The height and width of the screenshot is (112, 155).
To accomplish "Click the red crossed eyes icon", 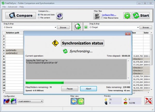I will tap(148, 101).
